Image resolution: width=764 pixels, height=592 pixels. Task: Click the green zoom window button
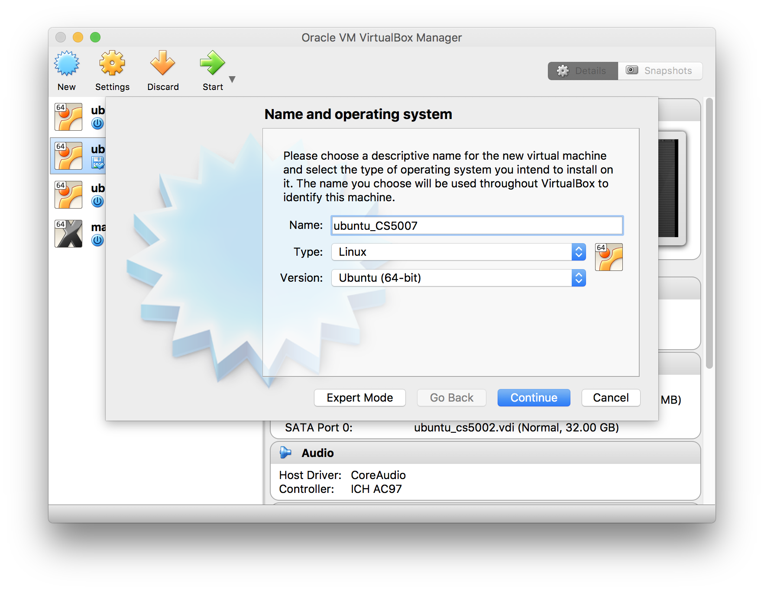(95, 37)
